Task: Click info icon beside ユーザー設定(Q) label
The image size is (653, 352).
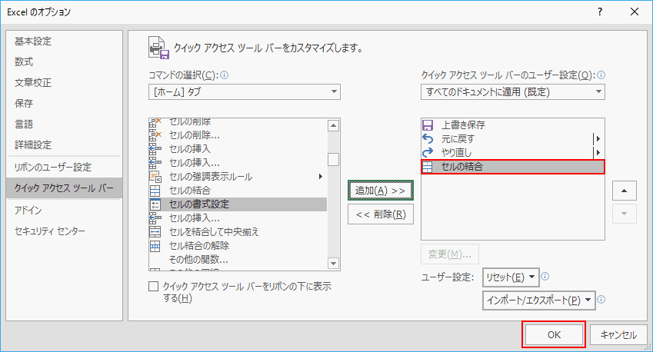Action: [601, 75]
